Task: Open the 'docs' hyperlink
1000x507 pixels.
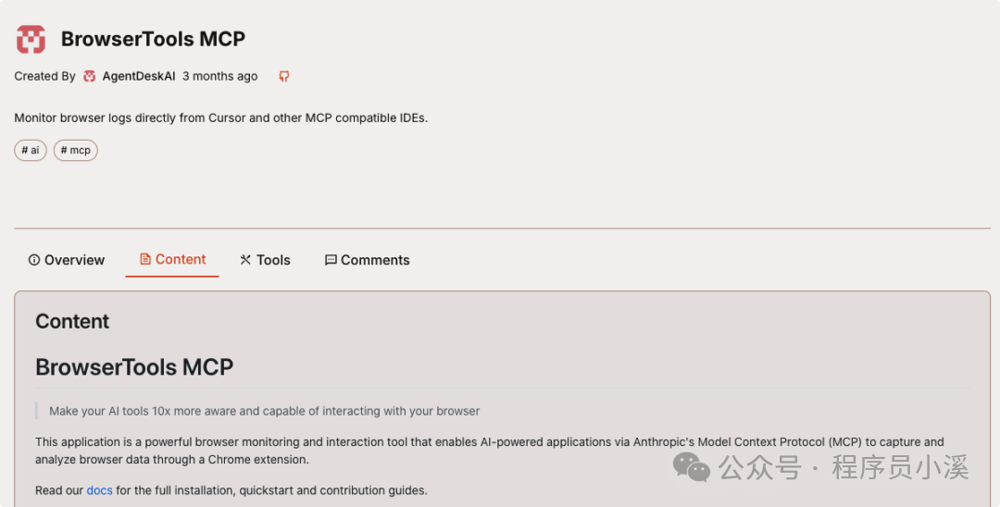Action: pyautogui.click(x=99, y=490)
